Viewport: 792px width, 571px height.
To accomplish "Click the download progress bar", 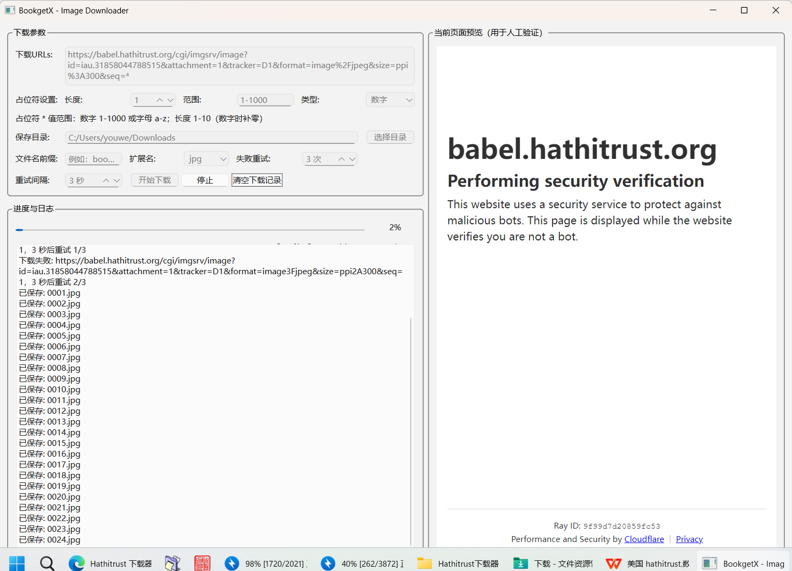I will (x=190, y=230).
